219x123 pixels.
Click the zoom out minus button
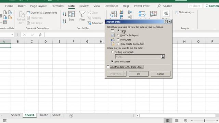tap(192, 121)
